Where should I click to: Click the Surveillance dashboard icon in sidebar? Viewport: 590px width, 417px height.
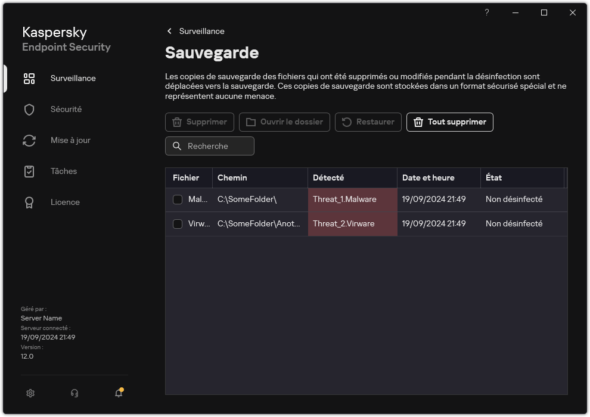point(29,79)
